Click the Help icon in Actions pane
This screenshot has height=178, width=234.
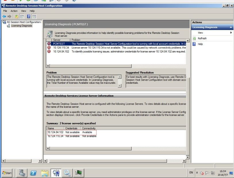194,44
